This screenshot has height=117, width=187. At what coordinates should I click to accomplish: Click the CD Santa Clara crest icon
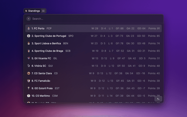click(29, 73)
